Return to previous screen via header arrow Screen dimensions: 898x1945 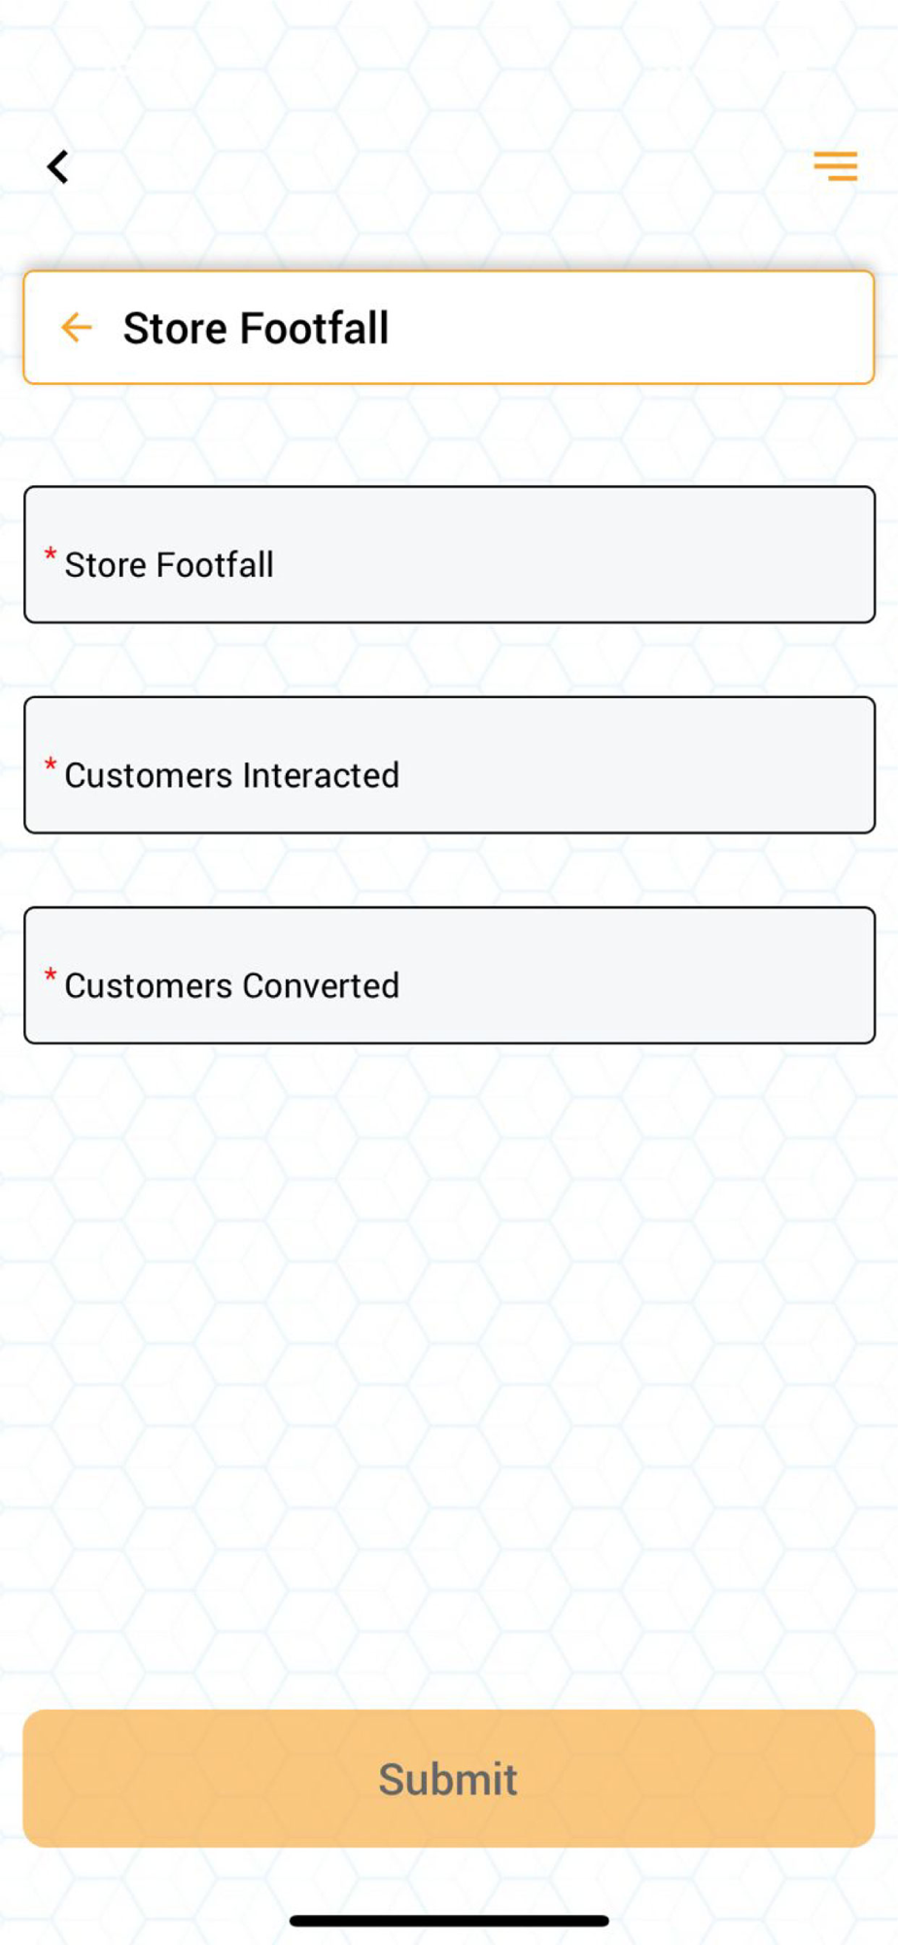(x=77, y=328)
